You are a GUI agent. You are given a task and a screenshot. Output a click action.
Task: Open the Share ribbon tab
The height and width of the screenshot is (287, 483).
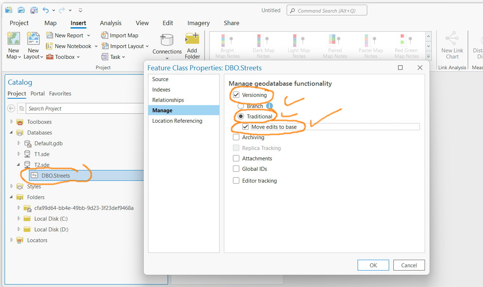(x=231, y=23)
